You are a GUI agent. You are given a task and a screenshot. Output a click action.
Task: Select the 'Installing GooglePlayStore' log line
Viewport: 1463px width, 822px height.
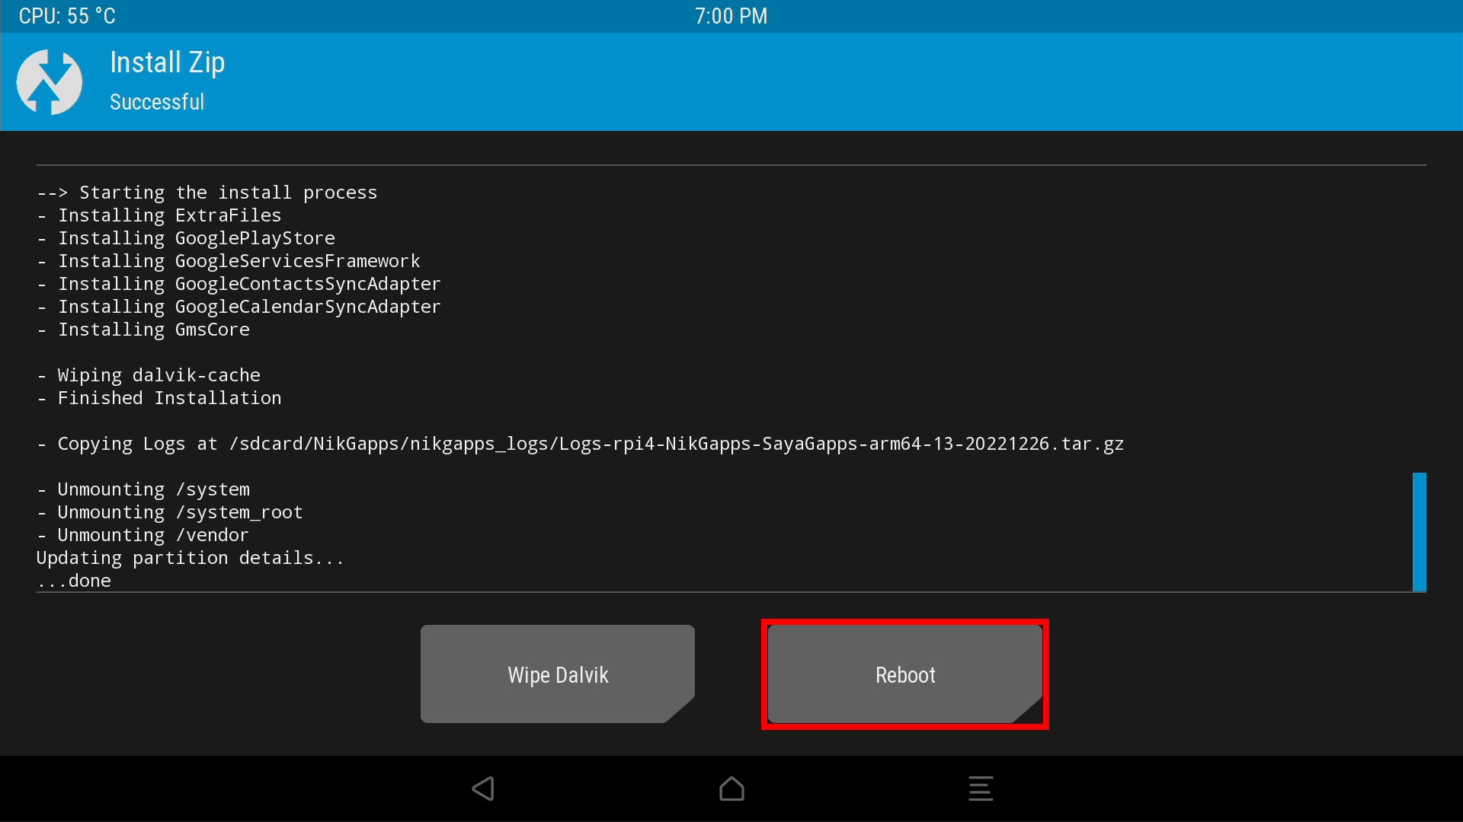[186, 238]
